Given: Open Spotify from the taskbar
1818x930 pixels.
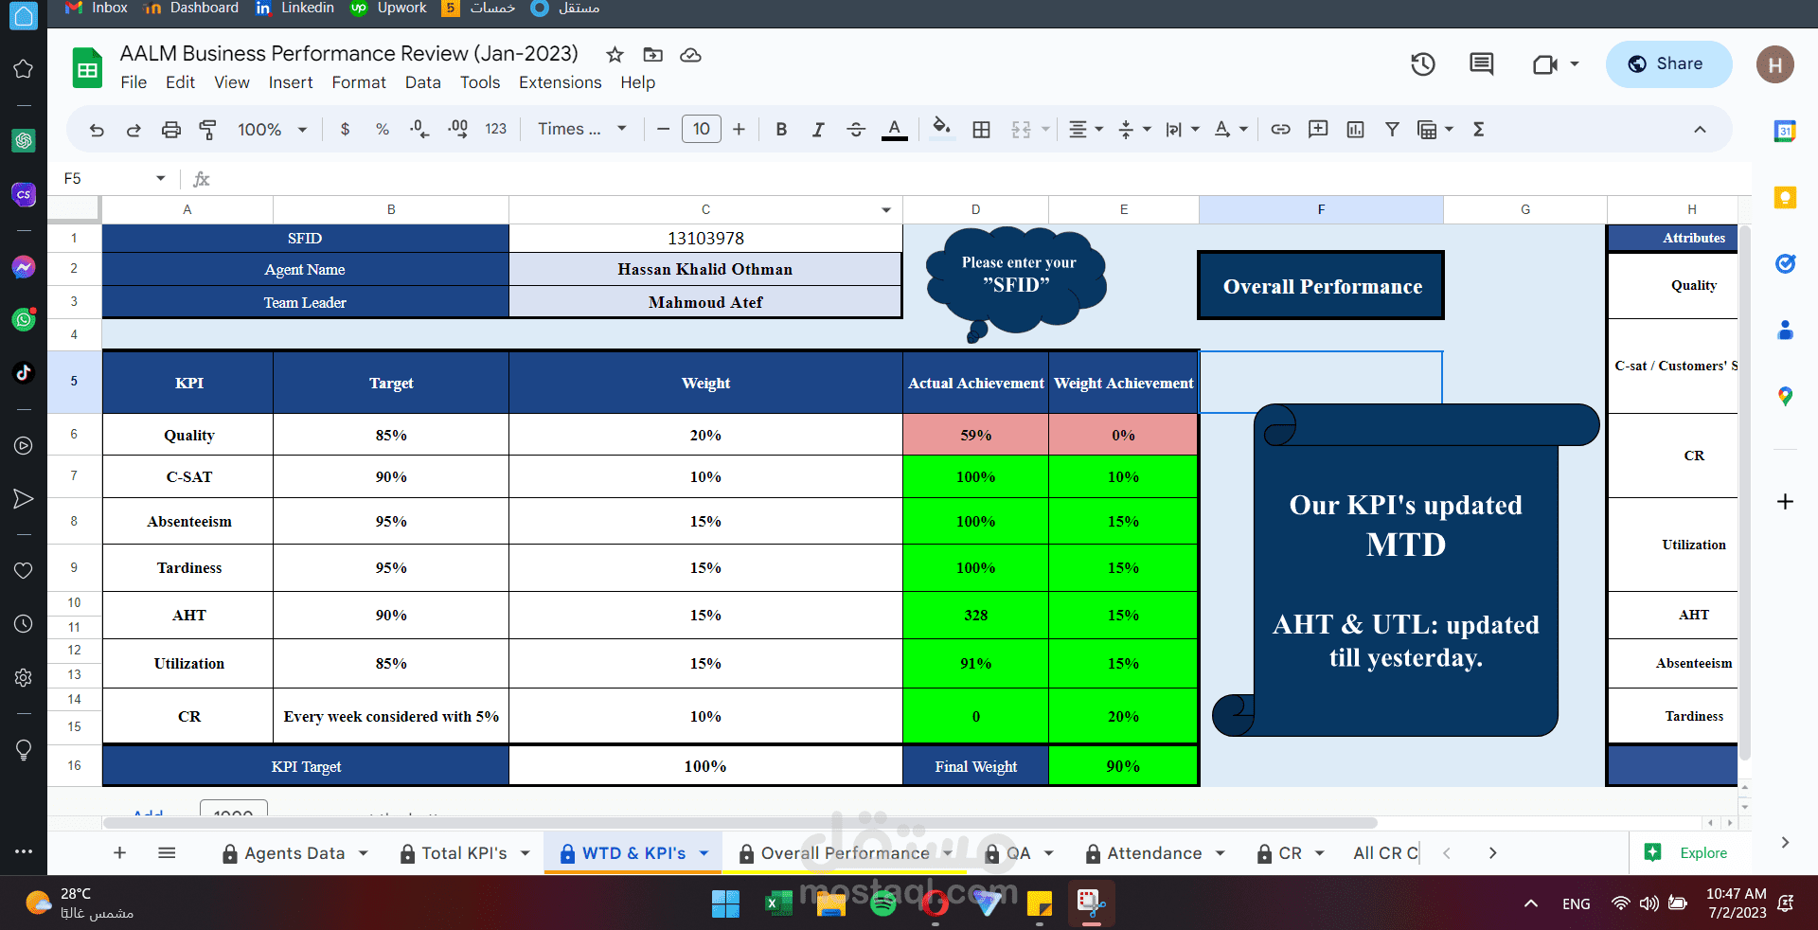Looking at the screenshot, I should (882, 903).
